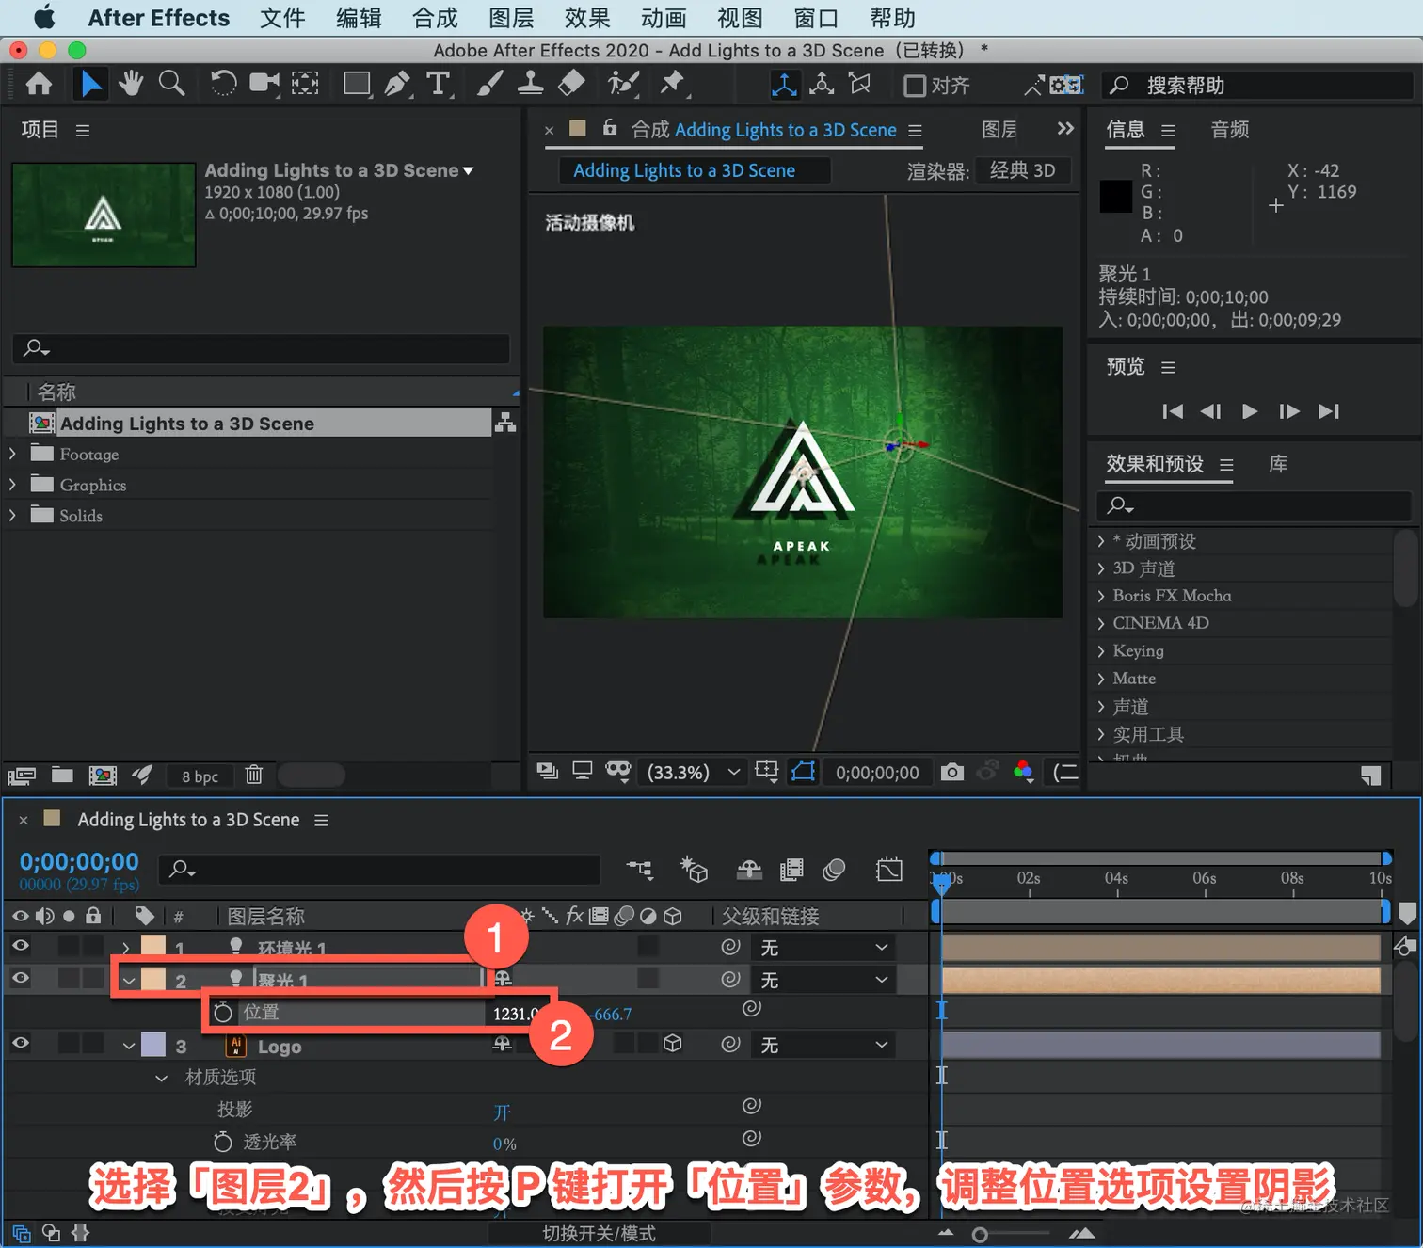
Task: Enable the 对齐 snapping checkbox
Action: pyautogui.click(x=914, y=86)
